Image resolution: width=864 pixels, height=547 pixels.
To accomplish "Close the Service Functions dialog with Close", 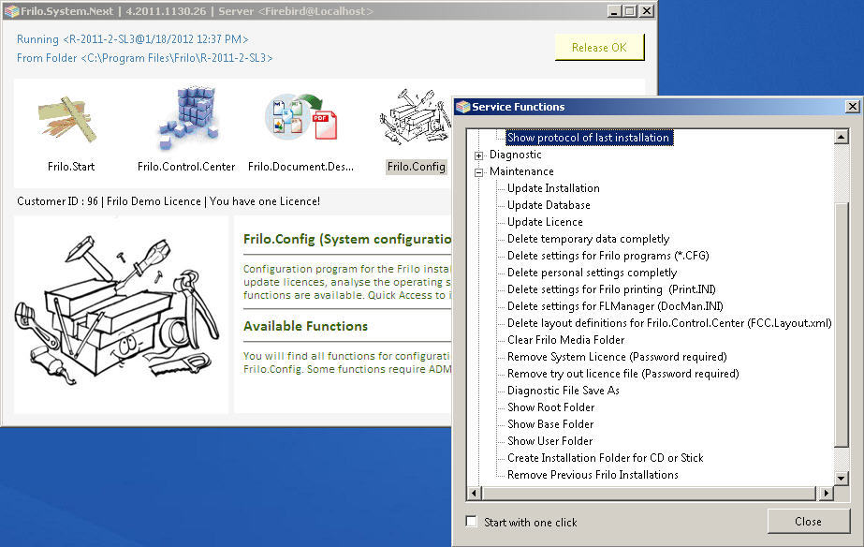I will 809,521.
